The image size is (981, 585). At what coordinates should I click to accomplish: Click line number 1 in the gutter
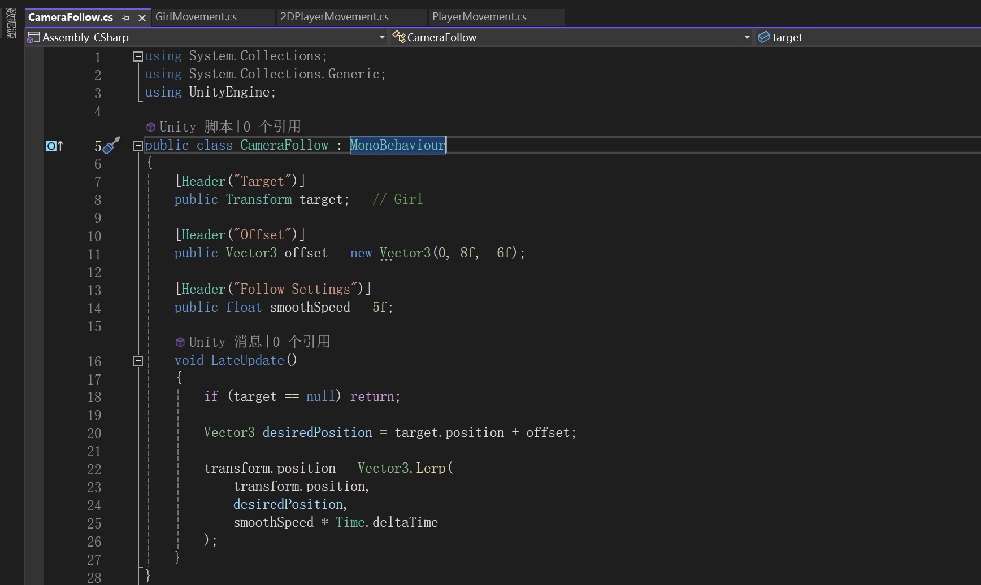coord(98,57)
